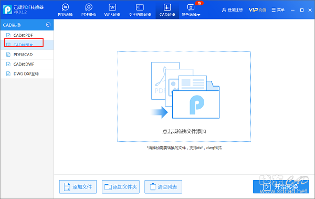Click the 点击或拖拽文件添加 text

point(184,131)
